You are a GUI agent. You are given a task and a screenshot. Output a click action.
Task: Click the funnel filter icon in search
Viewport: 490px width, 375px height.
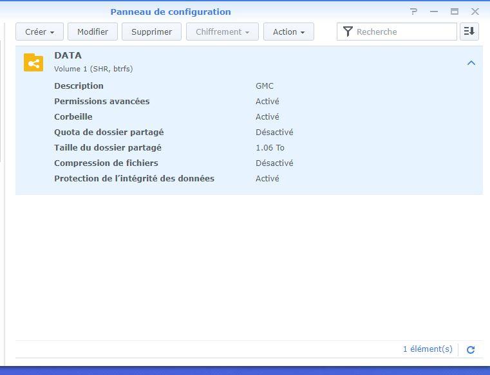click(x=348, y=32)
